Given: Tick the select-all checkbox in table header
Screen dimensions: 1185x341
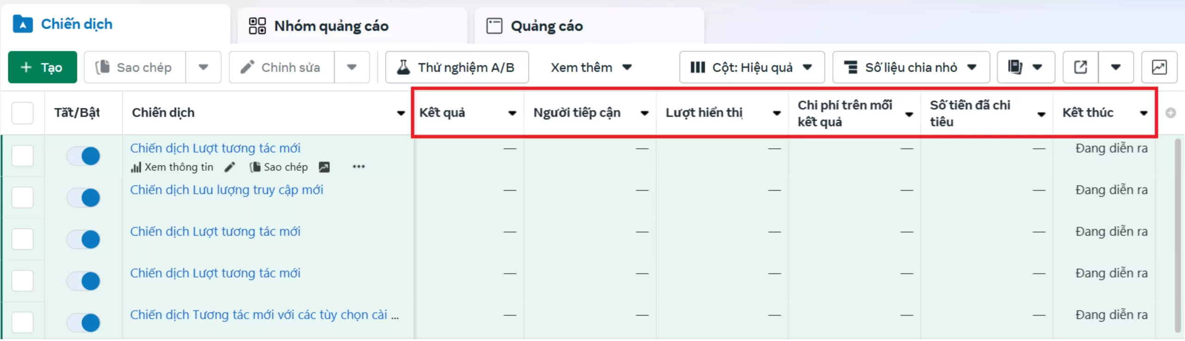Looking at the screenshot, I should (22, 113).
